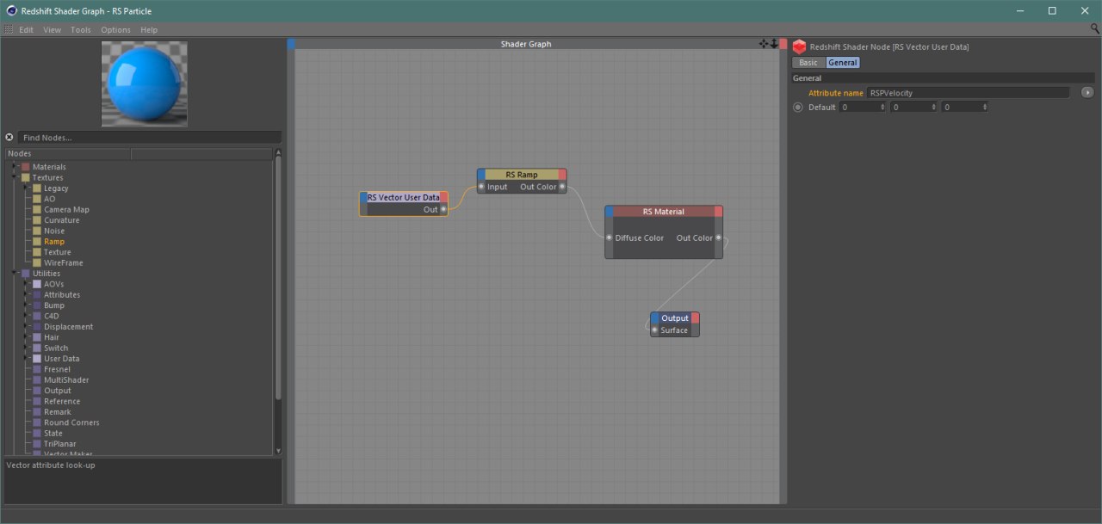Open the Options menu
The height and width of the screenshot is (524, 1102).
pos(116,29)
